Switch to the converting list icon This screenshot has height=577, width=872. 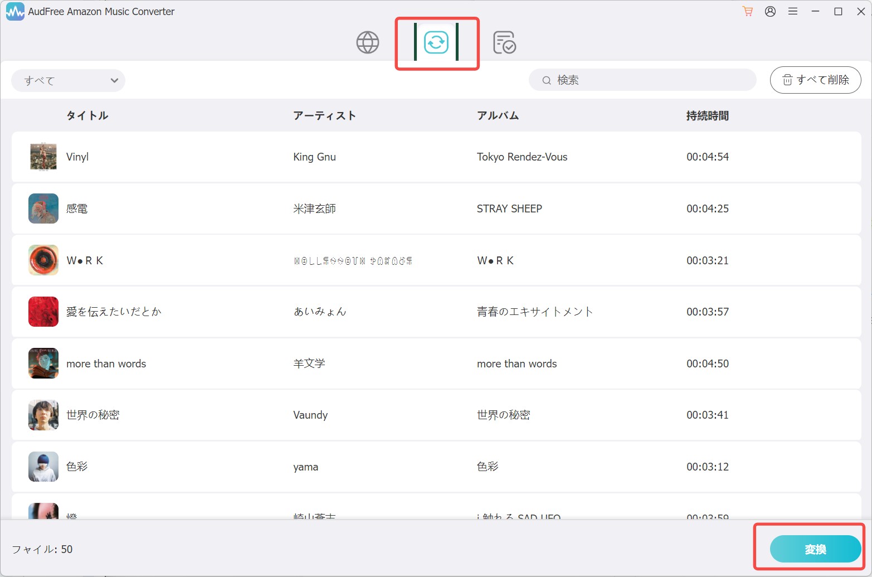[x=436, y=42]
